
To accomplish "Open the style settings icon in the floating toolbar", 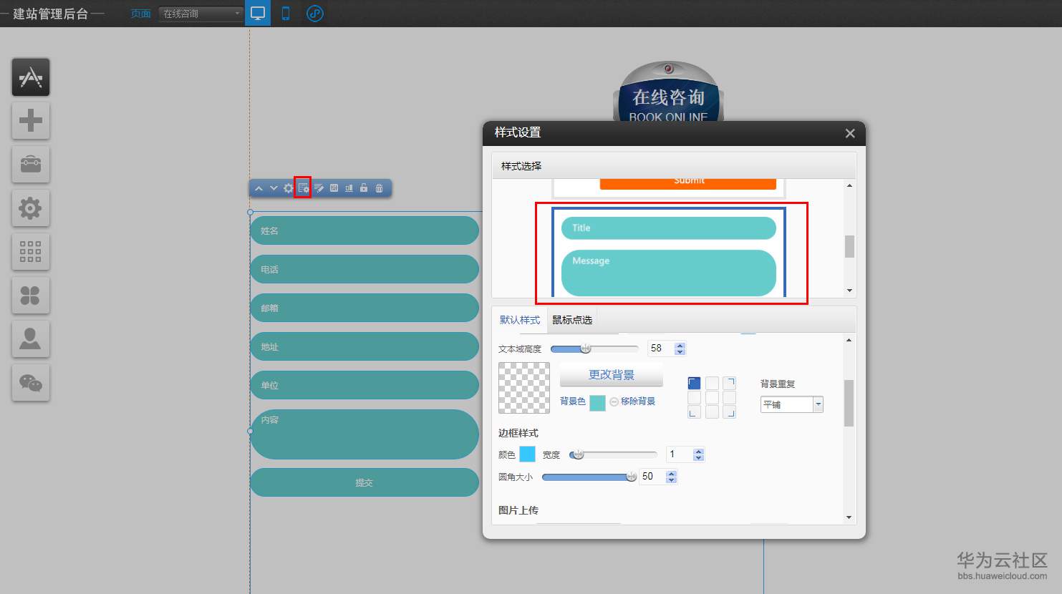I will click(x=304, y=188).
